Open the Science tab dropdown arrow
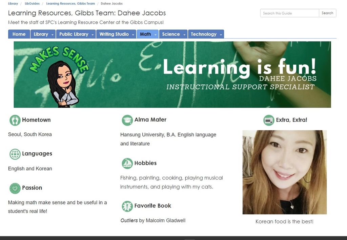This screenshot has width=347, height=240. (184, 35)
